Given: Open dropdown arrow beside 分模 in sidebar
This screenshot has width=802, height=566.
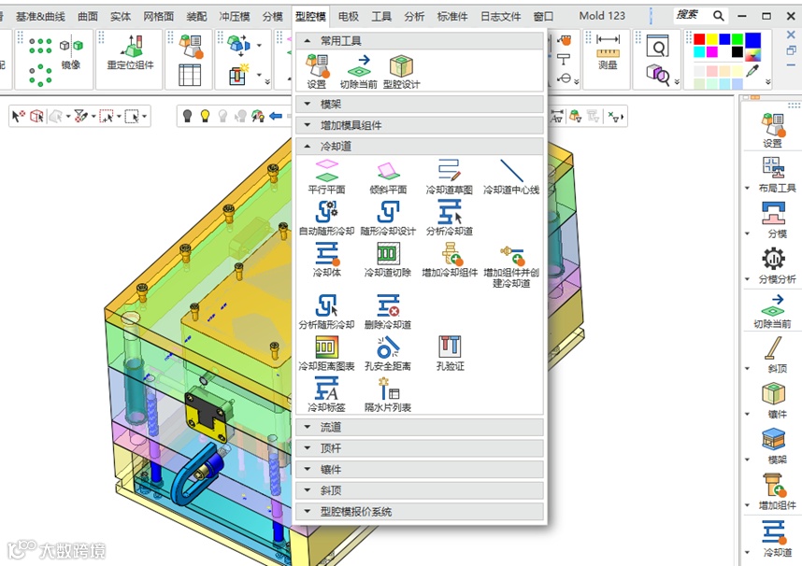Looking at the screenshot, I should click(747, 233).
